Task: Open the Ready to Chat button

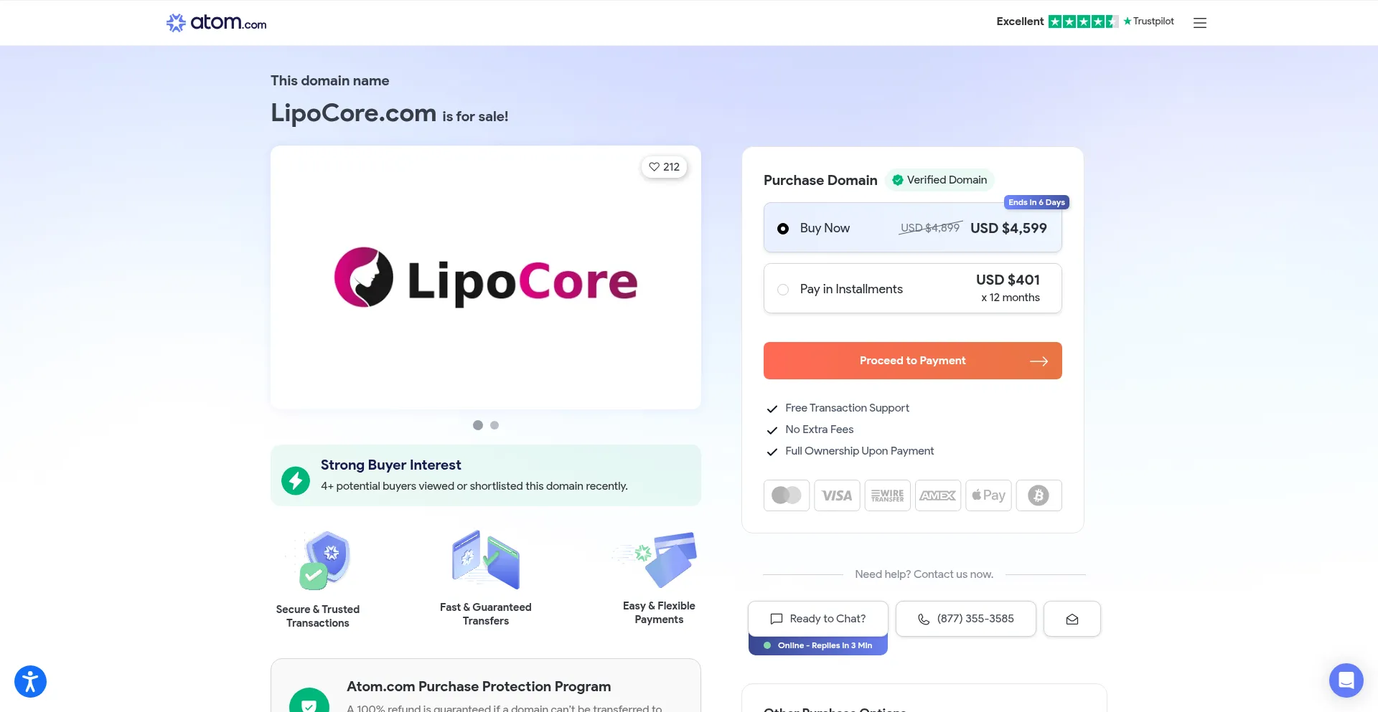Action: [817, 619]
